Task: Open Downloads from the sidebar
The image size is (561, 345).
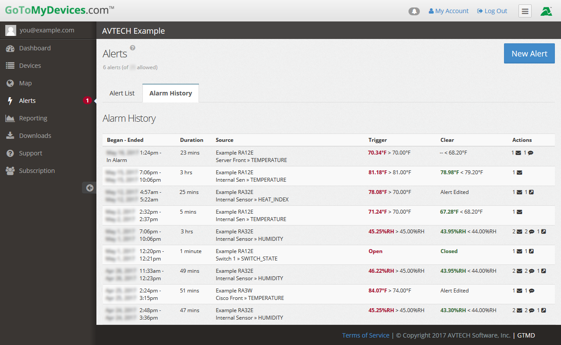Action: coord(35,136)
